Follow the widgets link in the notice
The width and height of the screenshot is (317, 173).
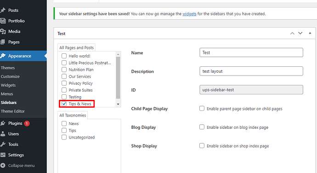point(189,14)
